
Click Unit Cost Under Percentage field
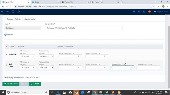[97, 68]
